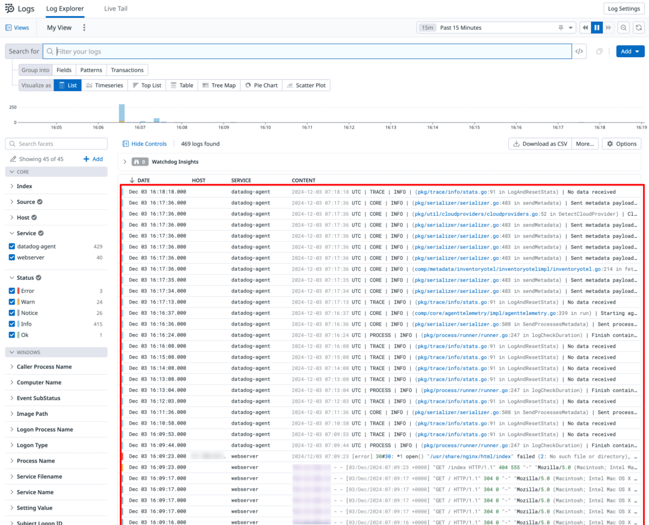Click the More... button
The height and width of the screenshot is (525, 649).
coord(585,144)
